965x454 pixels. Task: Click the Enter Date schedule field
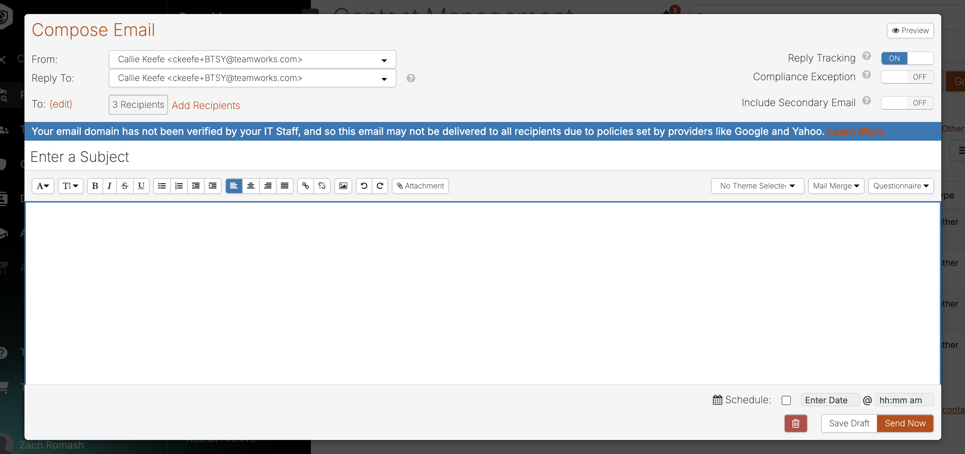[x=830, y=400]
